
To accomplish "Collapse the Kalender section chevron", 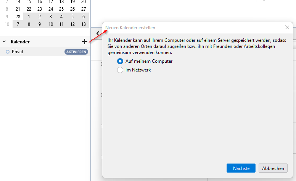I will (5, 41).
